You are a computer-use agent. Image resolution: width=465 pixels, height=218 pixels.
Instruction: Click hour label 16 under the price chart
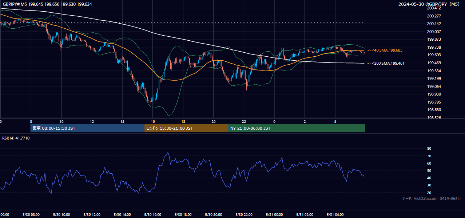[153, 121]
